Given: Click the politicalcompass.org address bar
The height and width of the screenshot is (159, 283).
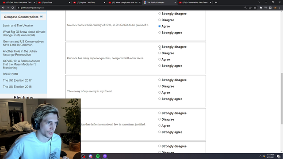Looking at the screenshot, I should click(130, 8).
